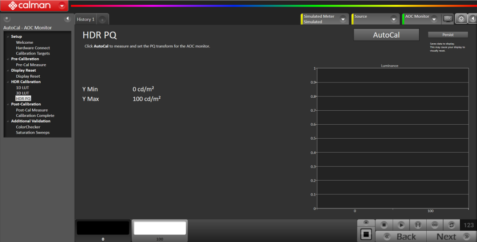Collapse the right side panel arrow
This screenshot has width=477, height=242.
[472, 19]
